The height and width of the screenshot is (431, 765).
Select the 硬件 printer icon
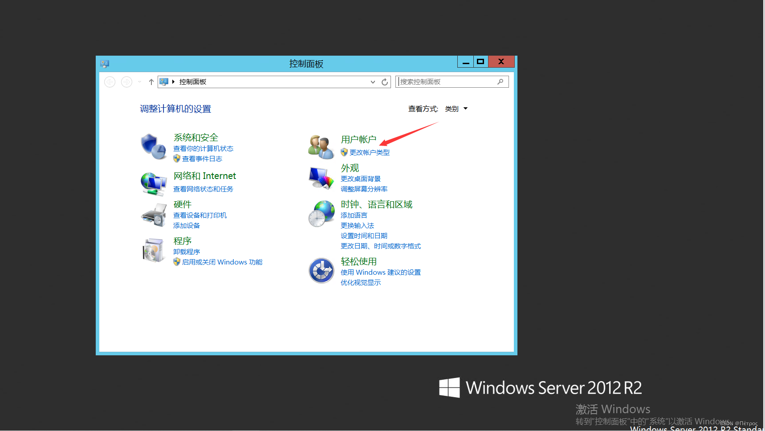pyautogui.click(x=153, y=214)
